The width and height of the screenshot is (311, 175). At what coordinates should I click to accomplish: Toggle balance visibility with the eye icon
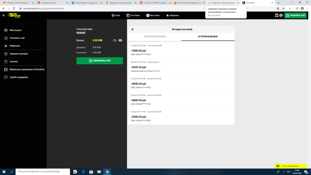coord(121,40)
